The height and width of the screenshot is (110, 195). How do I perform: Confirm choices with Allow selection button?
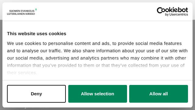[x=97, y=94]
